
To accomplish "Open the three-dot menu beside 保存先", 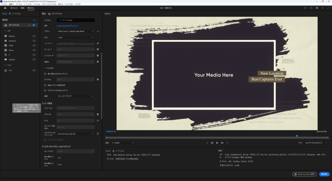I will pos(34,20).
